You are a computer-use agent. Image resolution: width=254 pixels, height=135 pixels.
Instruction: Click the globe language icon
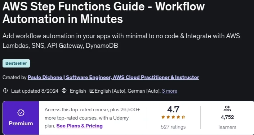click(x=64, y=91)
